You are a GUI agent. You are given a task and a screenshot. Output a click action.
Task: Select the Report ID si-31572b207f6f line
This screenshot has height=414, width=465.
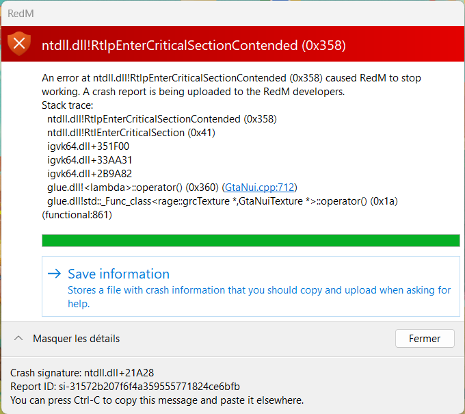pos(125,387)
